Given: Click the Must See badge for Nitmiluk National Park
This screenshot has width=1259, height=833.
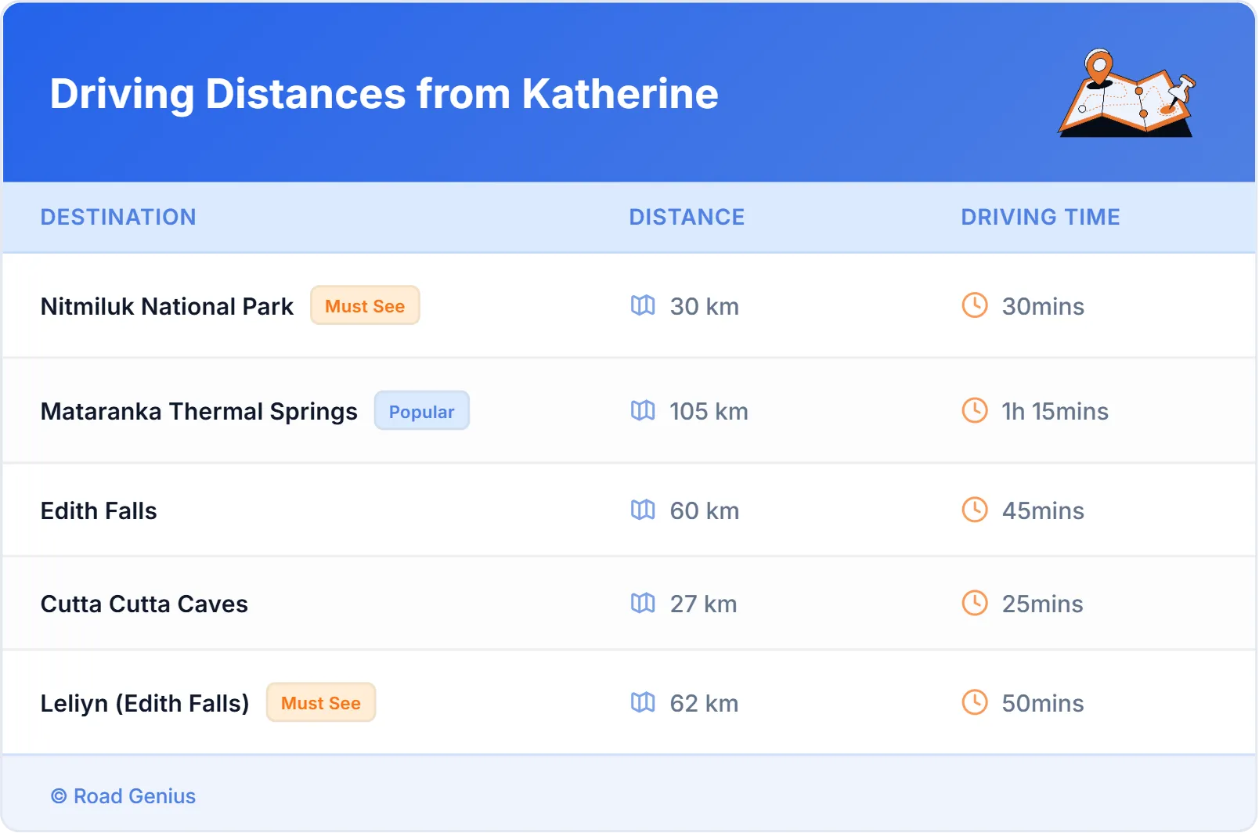Looking at the screenshot, I should click(x=365, y=305).
